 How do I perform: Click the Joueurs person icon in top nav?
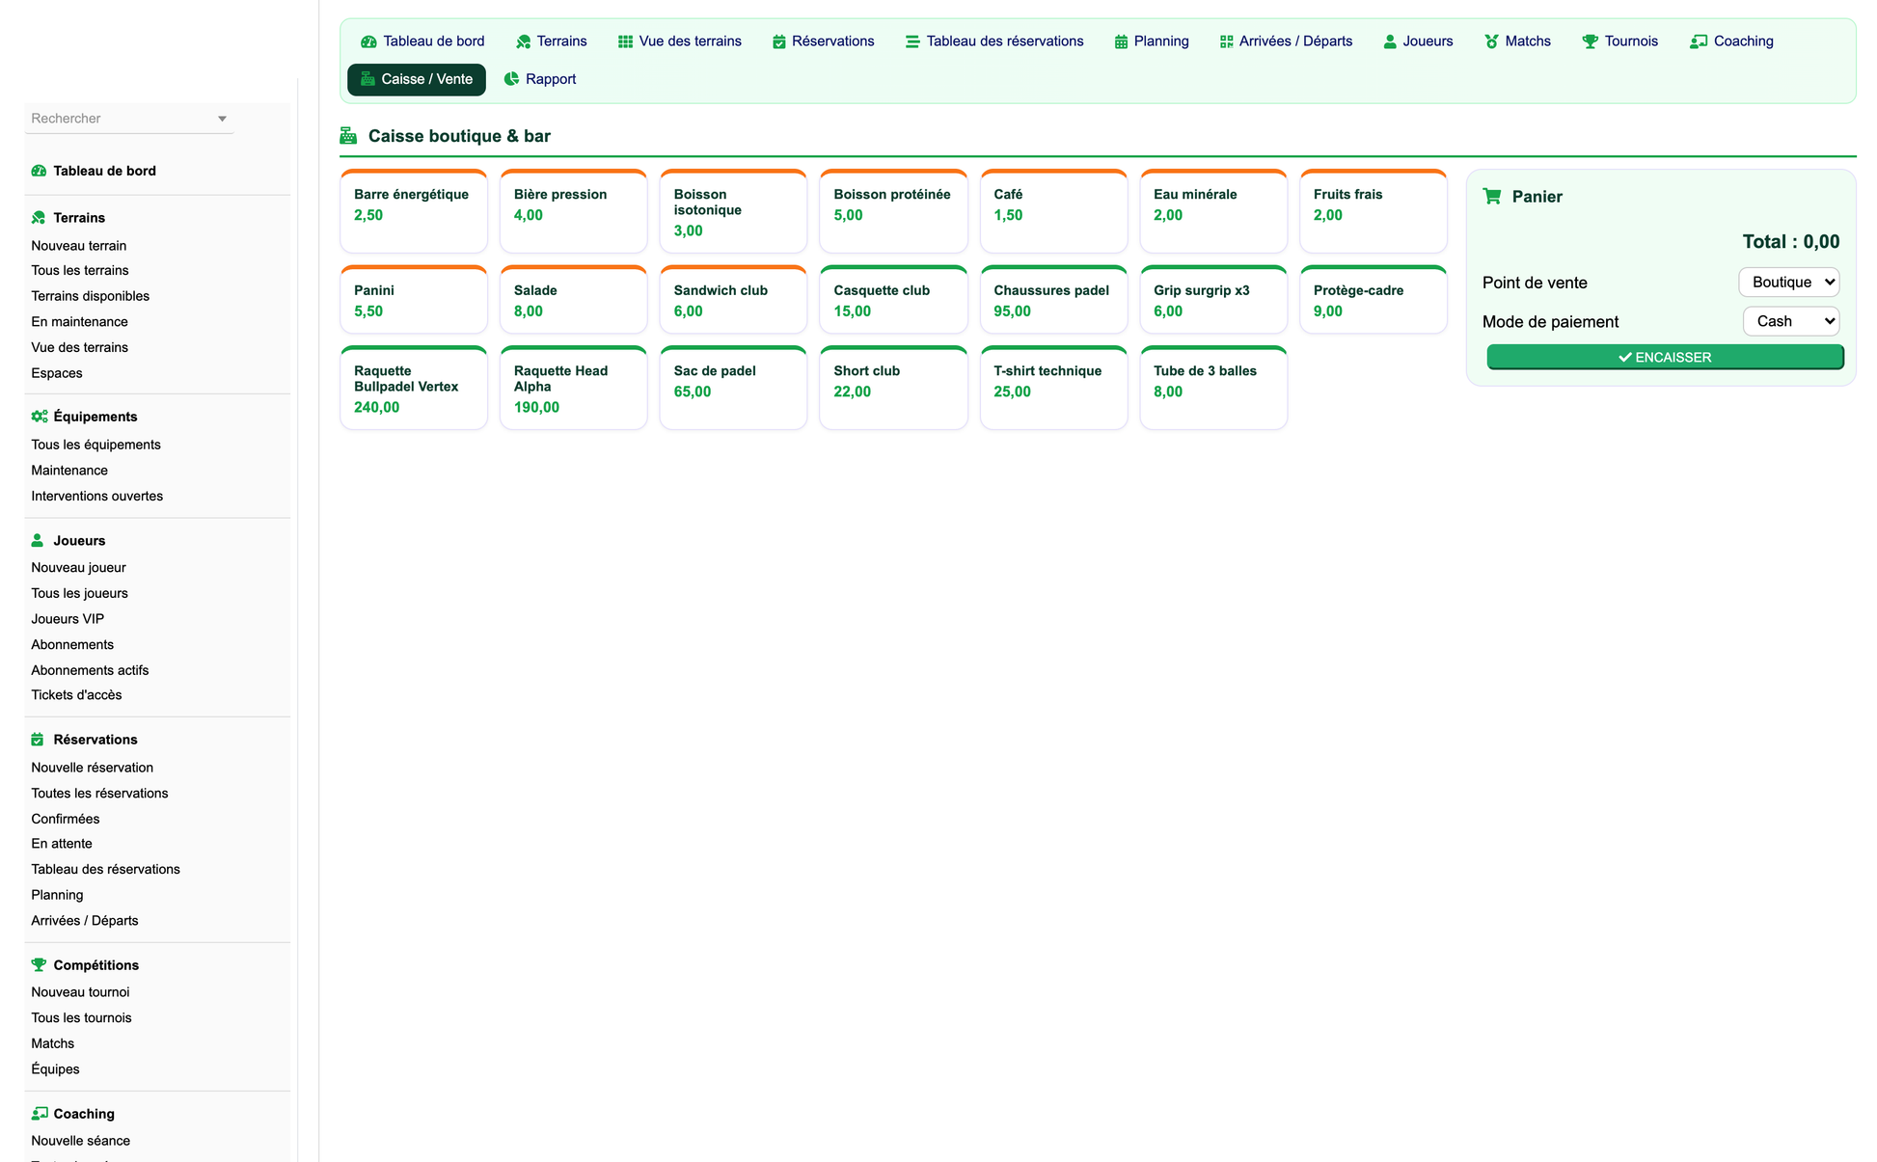tap(1390, 41)
